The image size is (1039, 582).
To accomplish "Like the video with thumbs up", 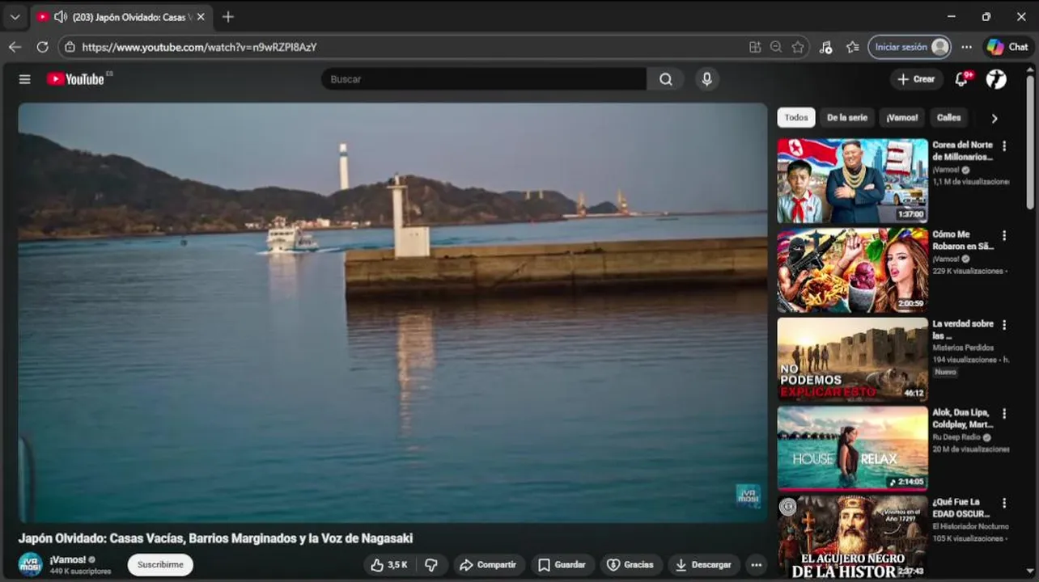I will [389, 565].
